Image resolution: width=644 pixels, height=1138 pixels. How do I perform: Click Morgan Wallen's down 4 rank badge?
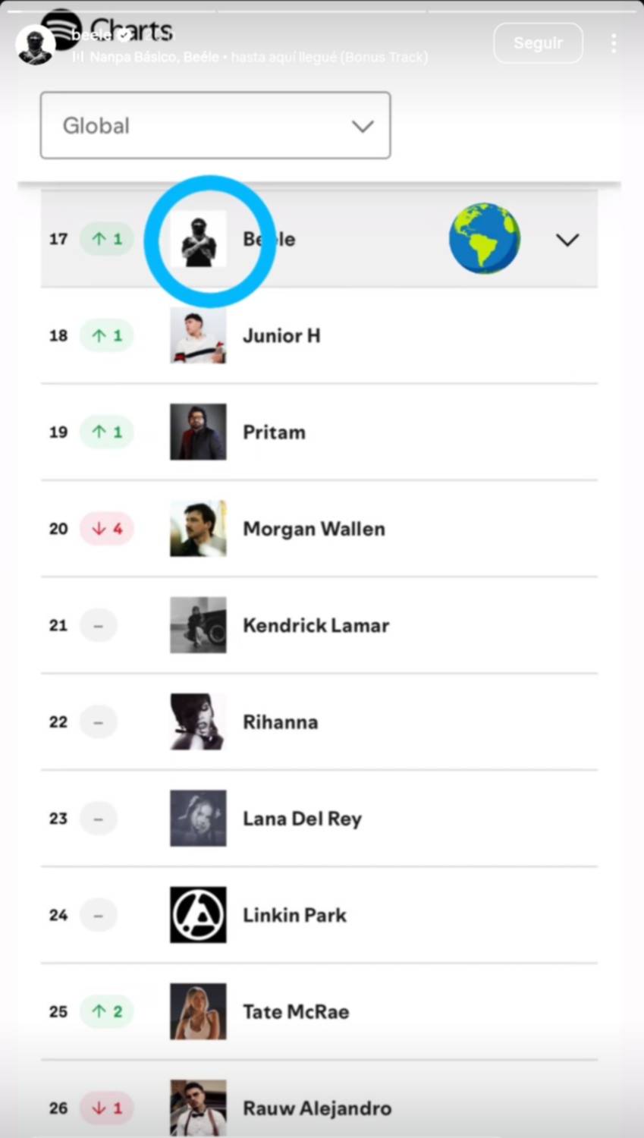(x=107, y=529)
